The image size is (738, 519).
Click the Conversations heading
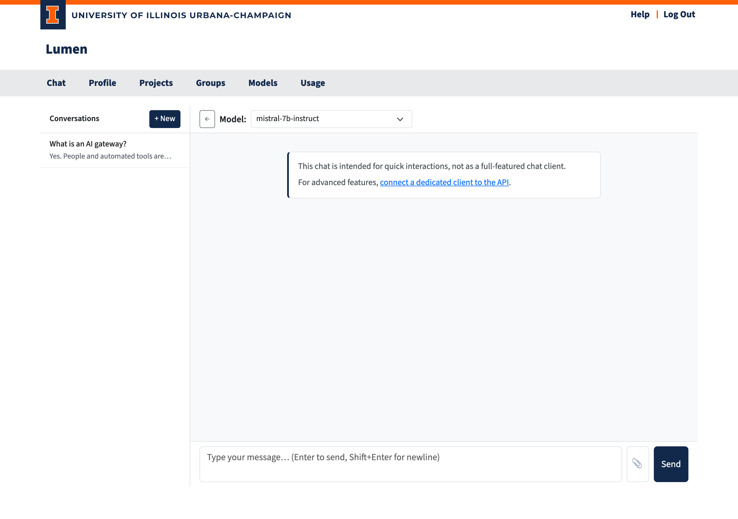point(74,119)
